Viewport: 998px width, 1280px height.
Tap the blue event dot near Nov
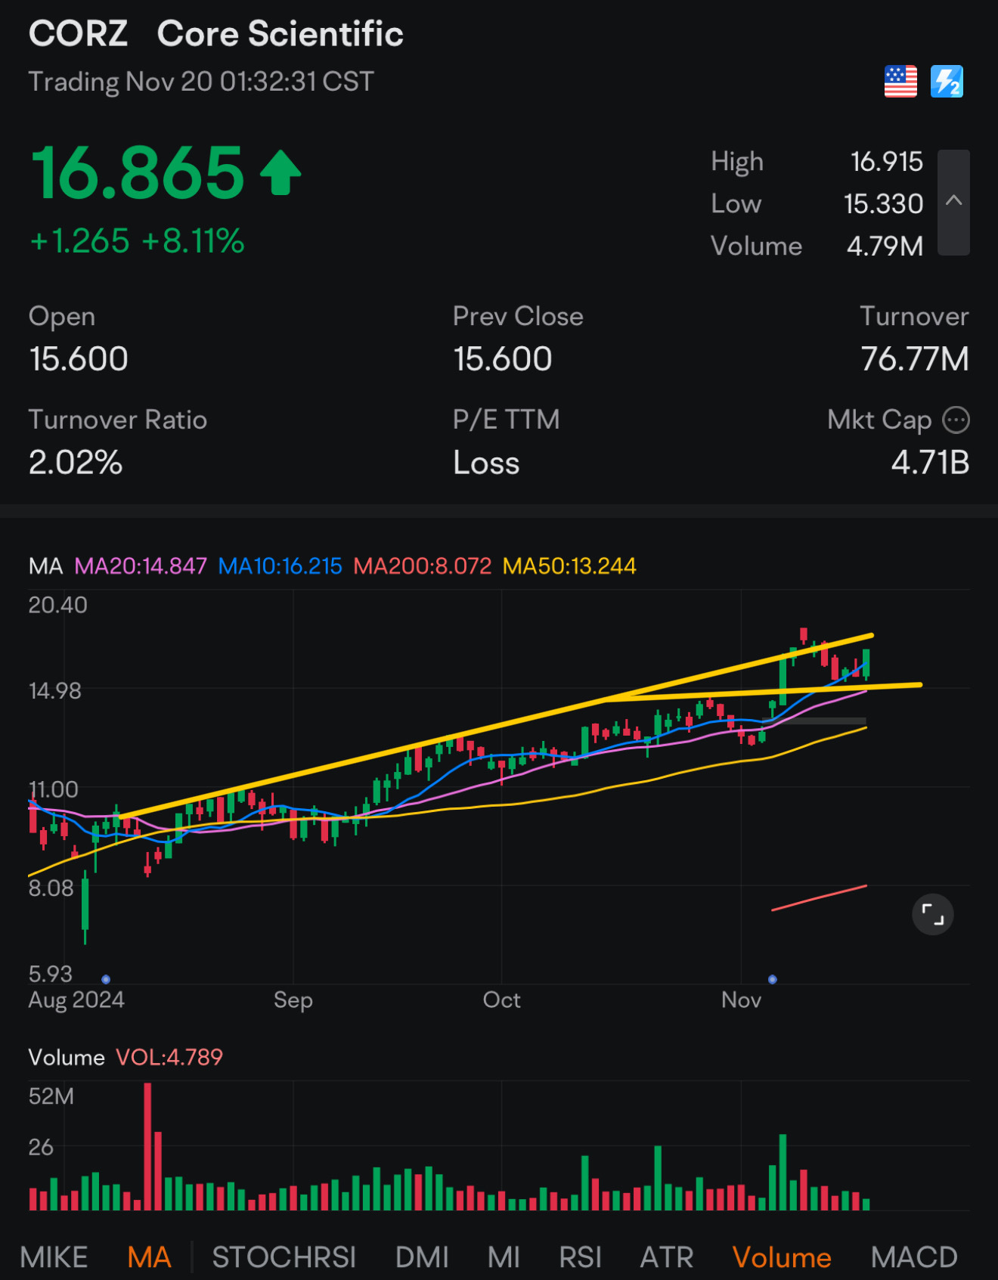pos(772,979)
